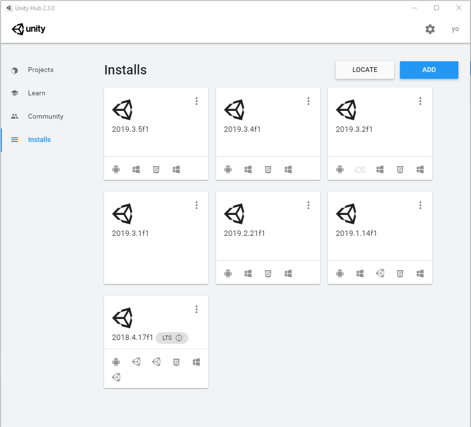Click the Unity logo in the header
This screenshot has height=427, width=471.
coord(29,29)
